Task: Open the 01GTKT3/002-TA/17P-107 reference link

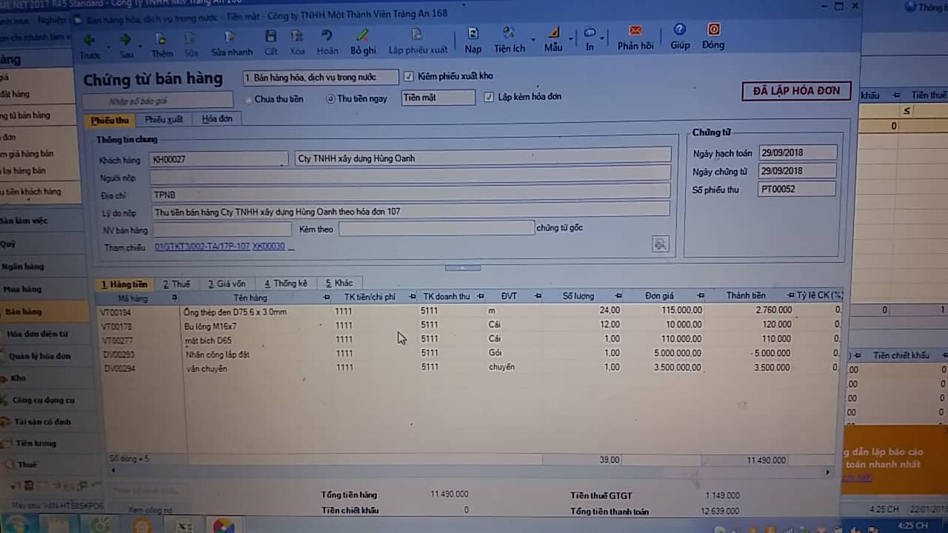Action: tap(201, 247)
